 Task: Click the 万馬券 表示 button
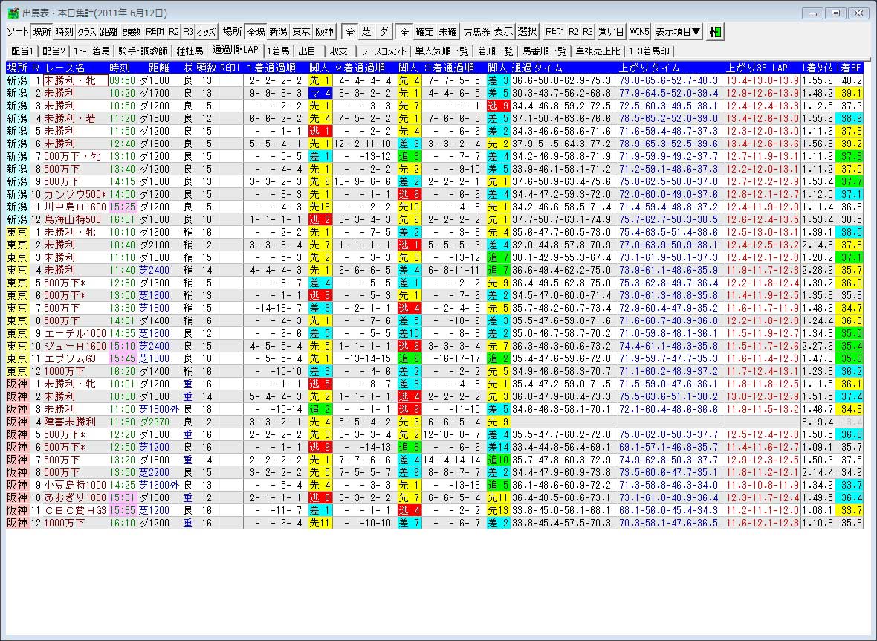pyautogui.click(x=488, y=32)
